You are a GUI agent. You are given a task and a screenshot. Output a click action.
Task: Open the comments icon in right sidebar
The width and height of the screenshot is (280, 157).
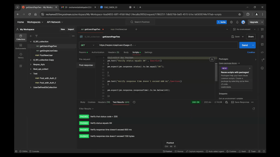[x=262, y=44]
